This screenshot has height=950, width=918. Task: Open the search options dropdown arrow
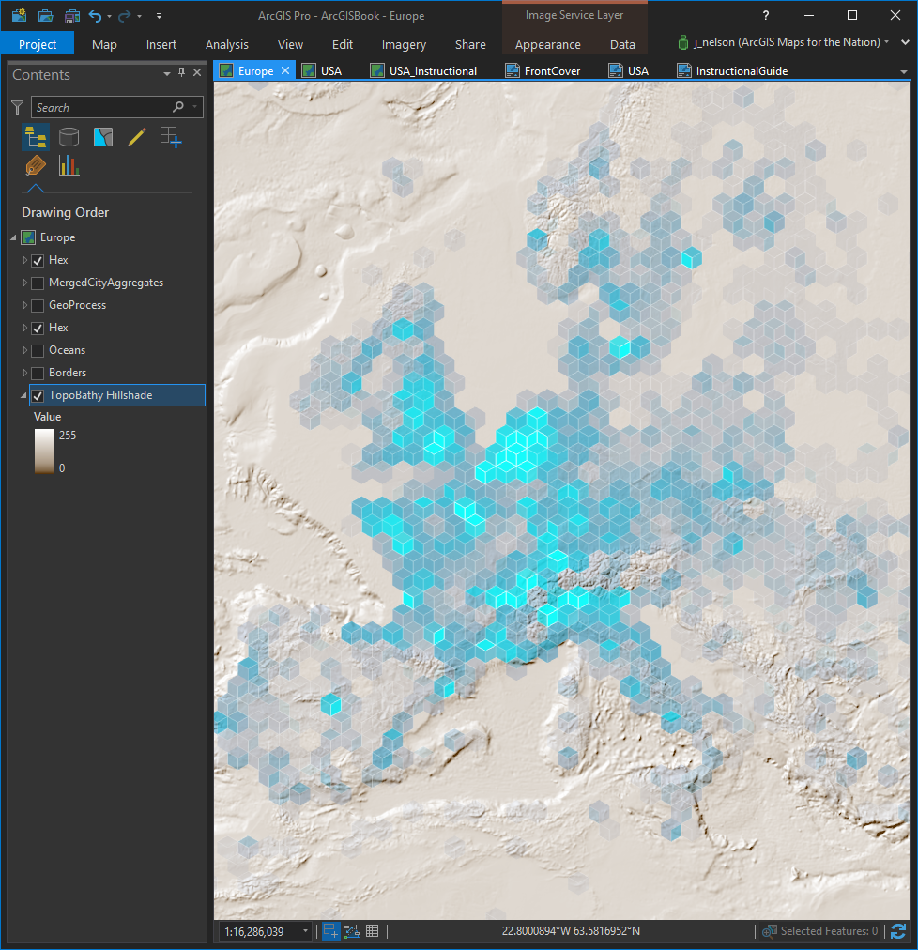[x=195, y=107]
